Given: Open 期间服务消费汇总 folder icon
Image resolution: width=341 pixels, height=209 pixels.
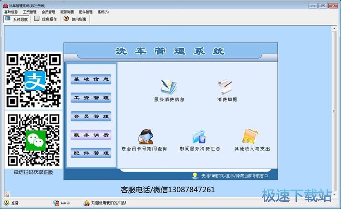Looking at the screenshot, I should [199, 137].
